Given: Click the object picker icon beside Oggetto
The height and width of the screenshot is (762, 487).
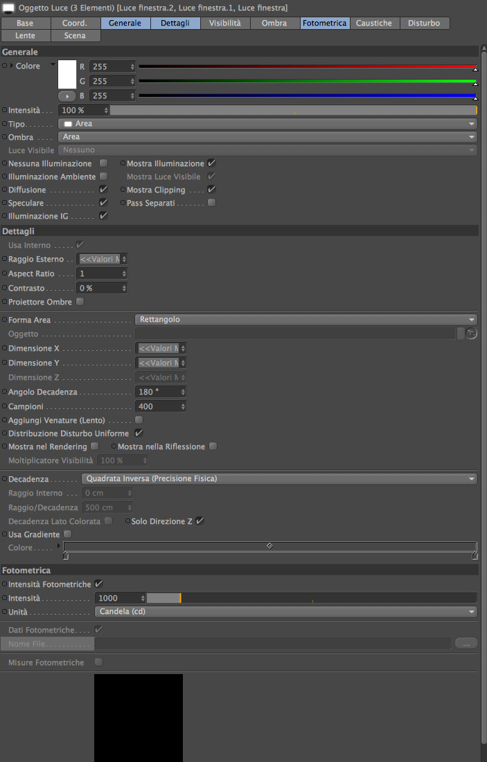Looking at the screenshot, I should (x=471, y=334).
